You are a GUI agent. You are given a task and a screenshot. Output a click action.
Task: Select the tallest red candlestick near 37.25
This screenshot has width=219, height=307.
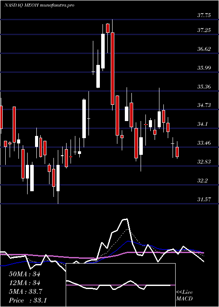click(x=113, y=68)
